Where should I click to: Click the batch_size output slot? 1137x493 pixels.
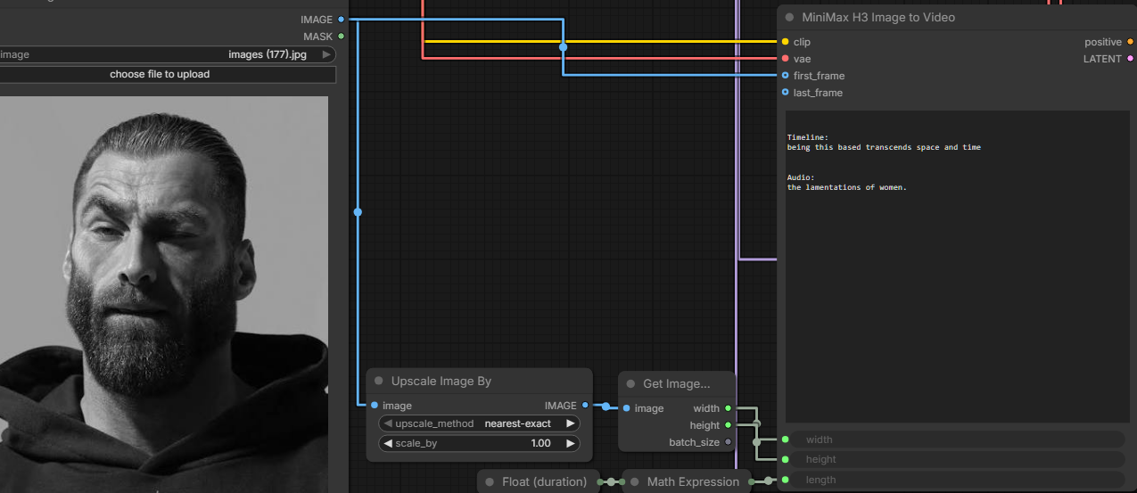coord(729,442)
